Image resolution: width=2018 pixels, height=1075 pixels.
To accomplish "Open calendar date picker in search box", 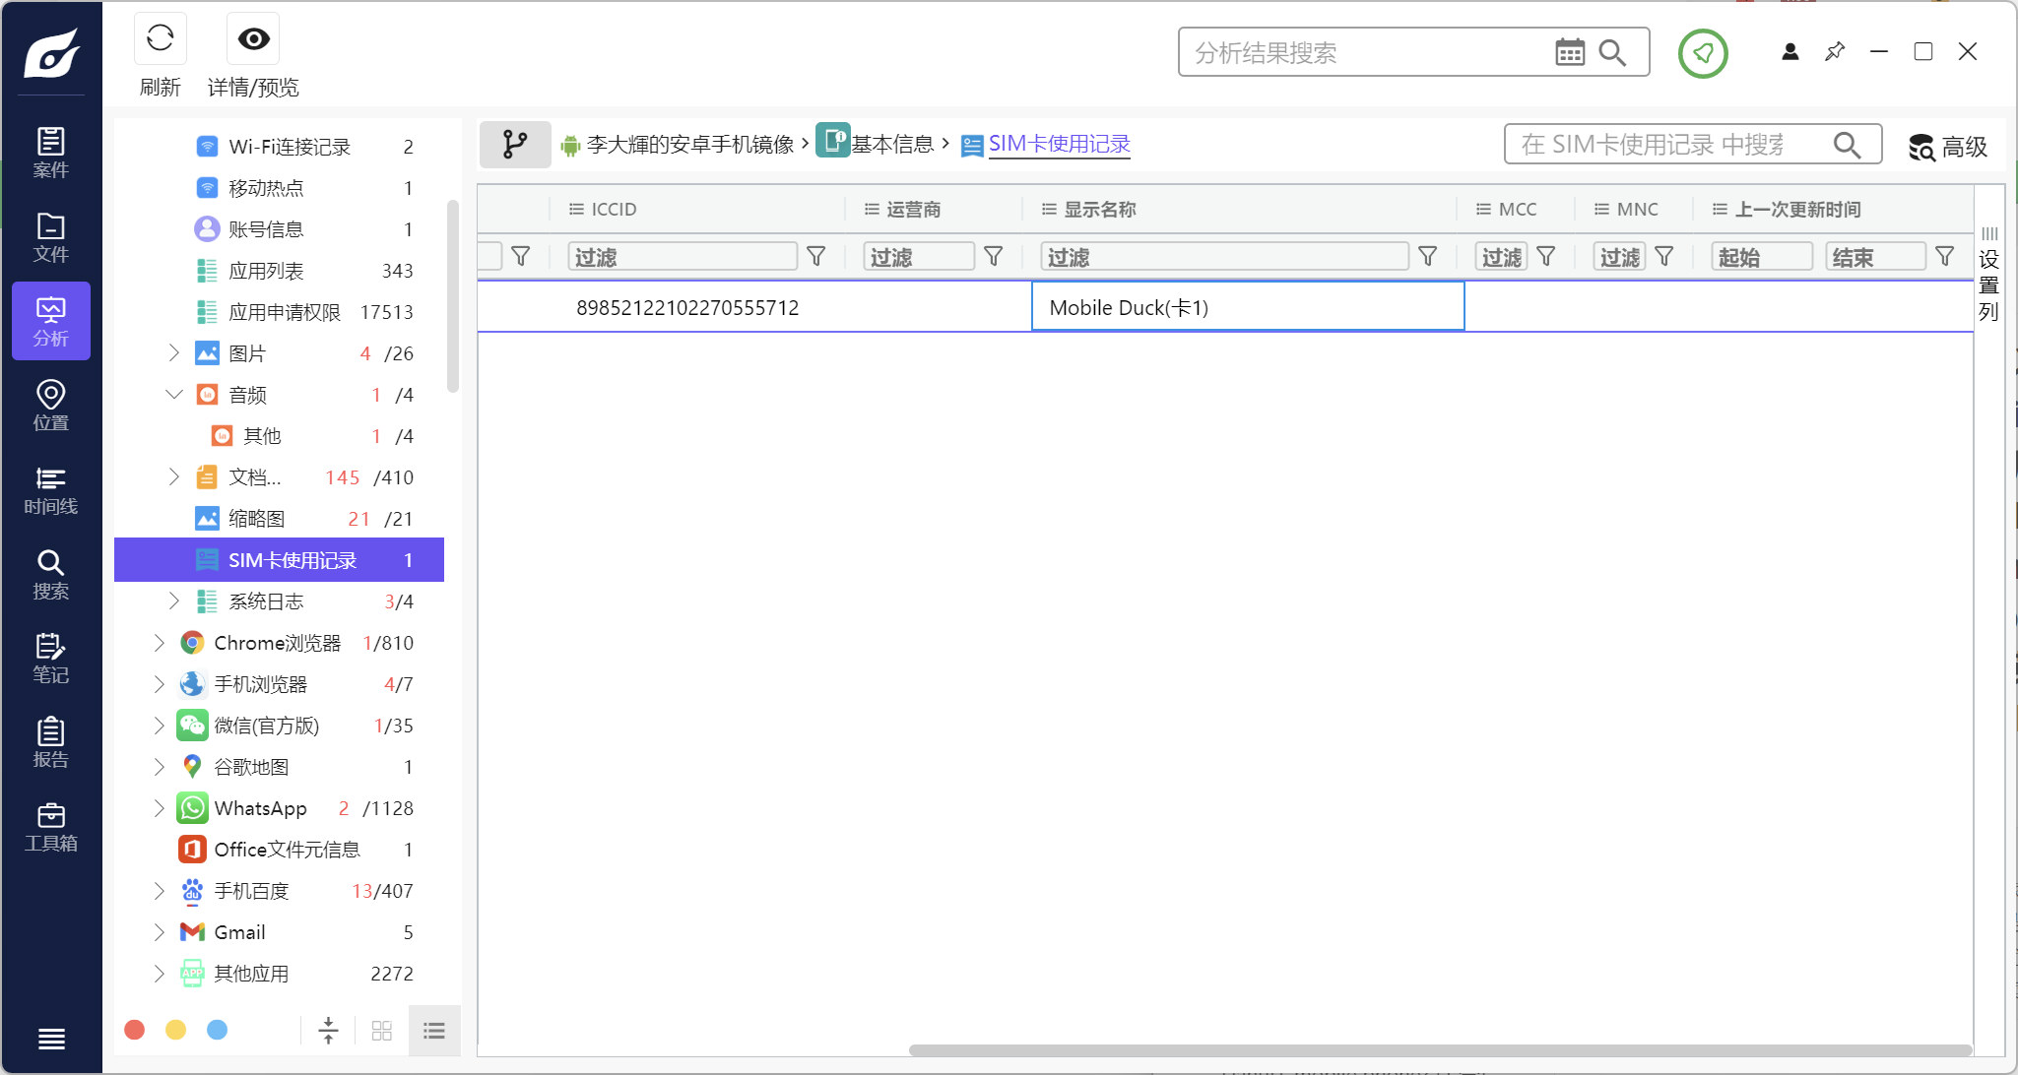I will [1569, 52].
